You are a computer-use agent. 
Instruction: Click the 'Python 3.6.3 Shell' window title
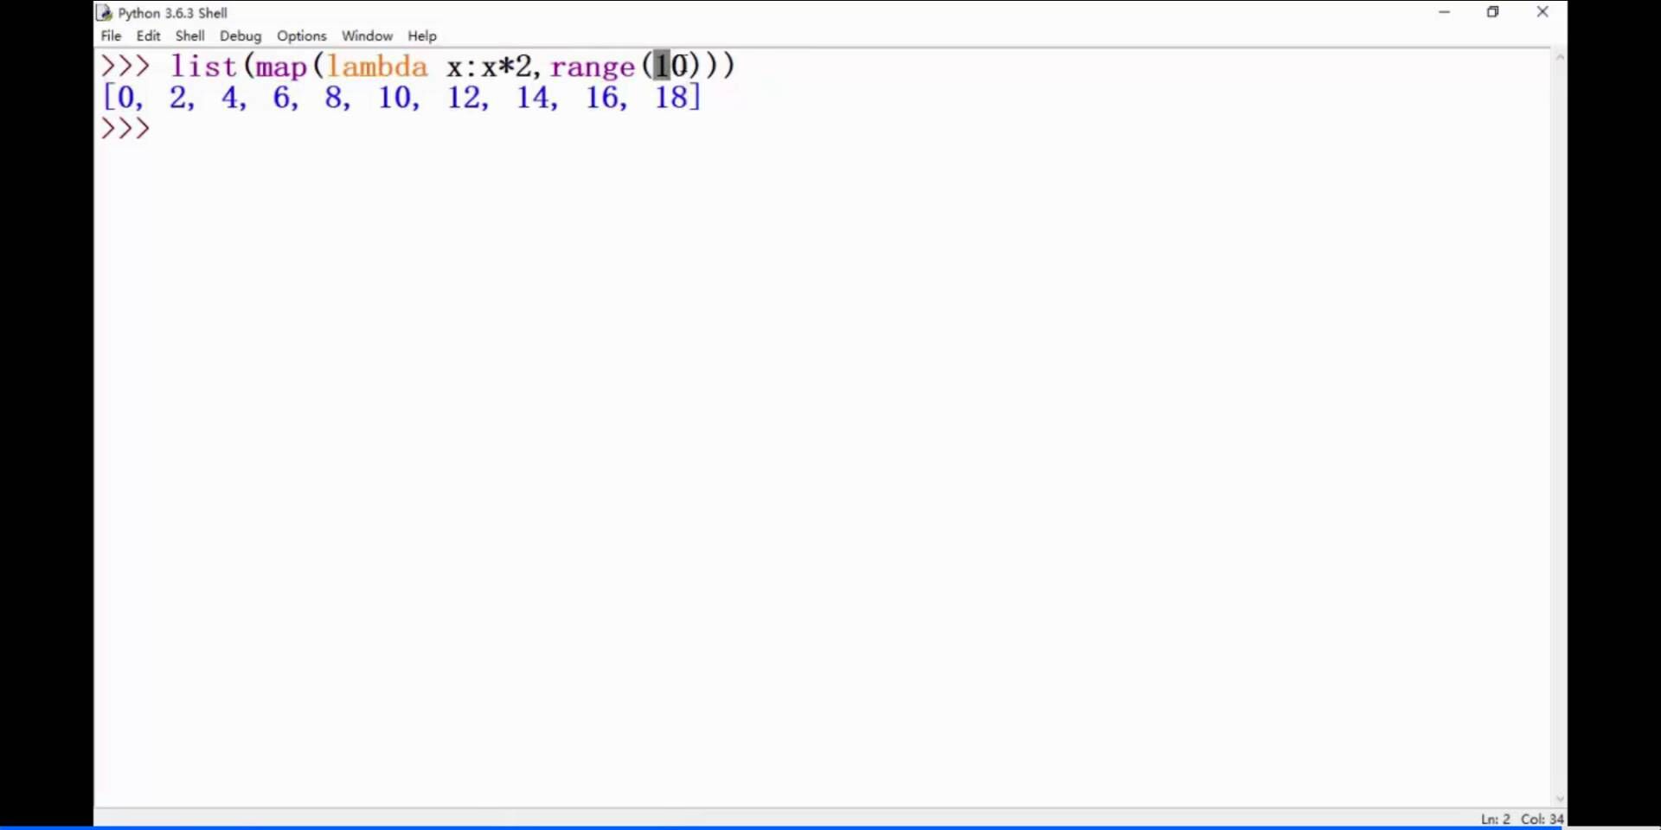(172, 13)
